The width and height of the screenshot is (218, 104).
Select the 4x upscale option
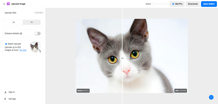pos(32,22)
